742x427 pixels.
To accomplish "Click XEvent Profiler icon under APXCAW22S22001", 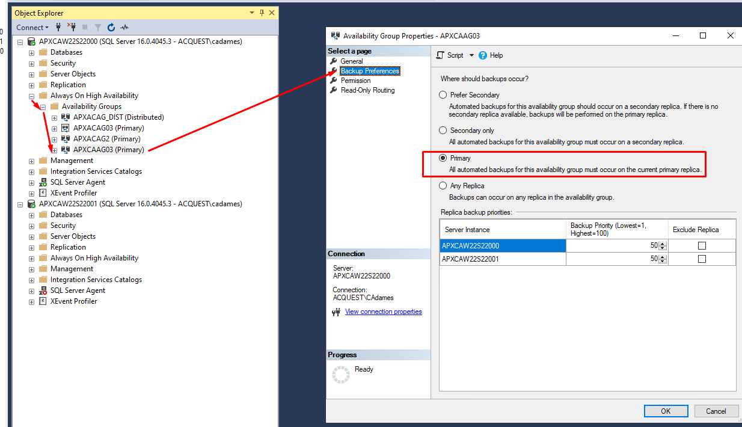I will tap(43, 301).
